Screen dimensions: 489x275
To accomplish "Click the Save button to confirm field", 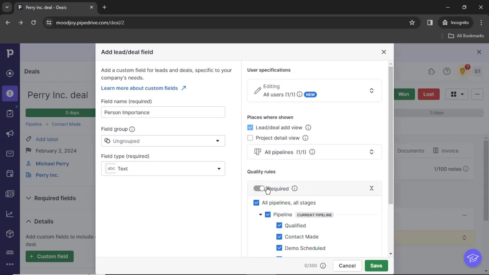I will 376,266.
